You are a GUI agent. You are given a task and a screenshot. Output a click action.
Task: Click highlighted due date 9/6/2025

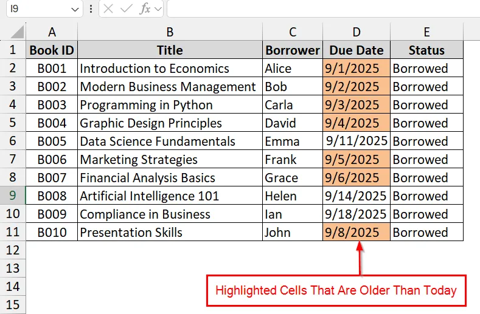tap(357, 177)
